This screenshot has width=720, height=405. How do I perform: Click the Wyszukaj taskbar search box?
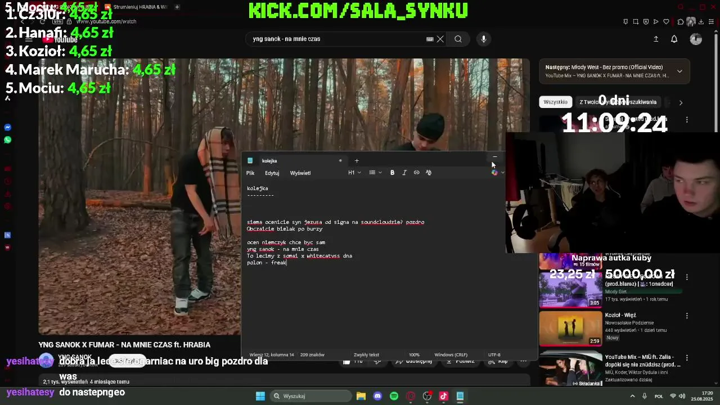click(x=309, y=396)
